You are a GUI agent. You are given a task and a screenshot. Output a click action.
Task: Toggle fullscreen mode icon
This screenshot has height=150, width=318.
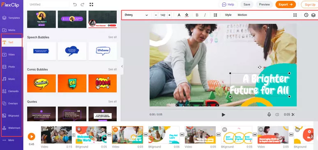[91, 5]
